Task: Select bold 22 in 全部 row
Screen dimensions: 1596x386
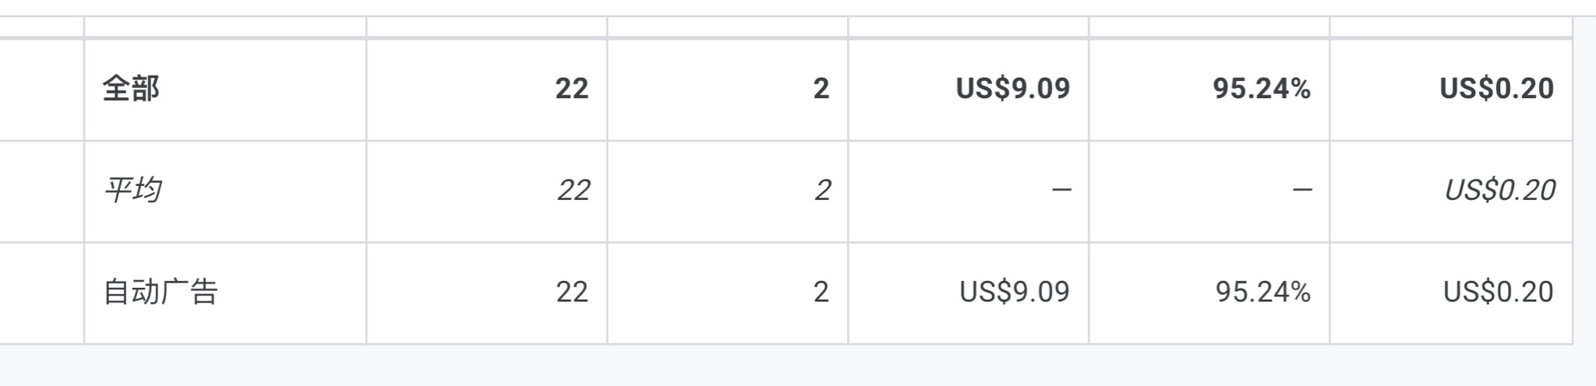Action: (x=572, y=89)
